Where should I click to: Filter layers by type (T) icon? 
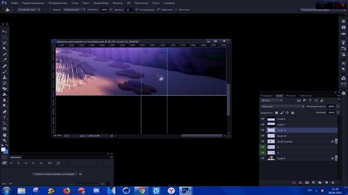pyautogui.click(x=310, y=100)
